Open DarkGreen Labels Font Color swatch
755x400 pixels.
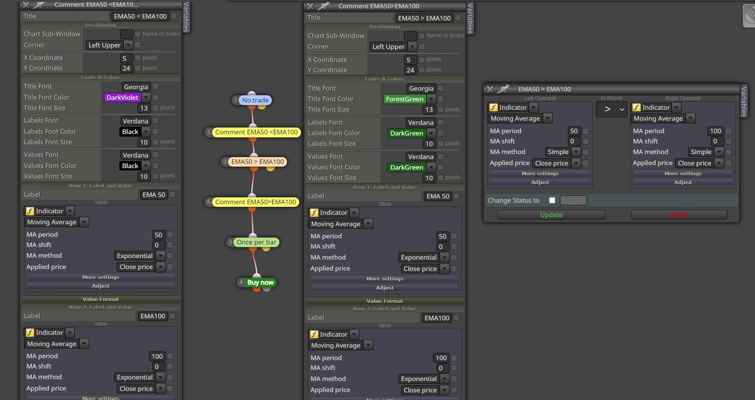tap(411, 133)
